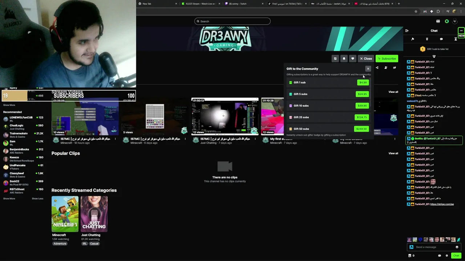The width and height of the screenshot is (465, 261).
Task: Click the speech bubble icon under Chat
Action: point(441,39)
